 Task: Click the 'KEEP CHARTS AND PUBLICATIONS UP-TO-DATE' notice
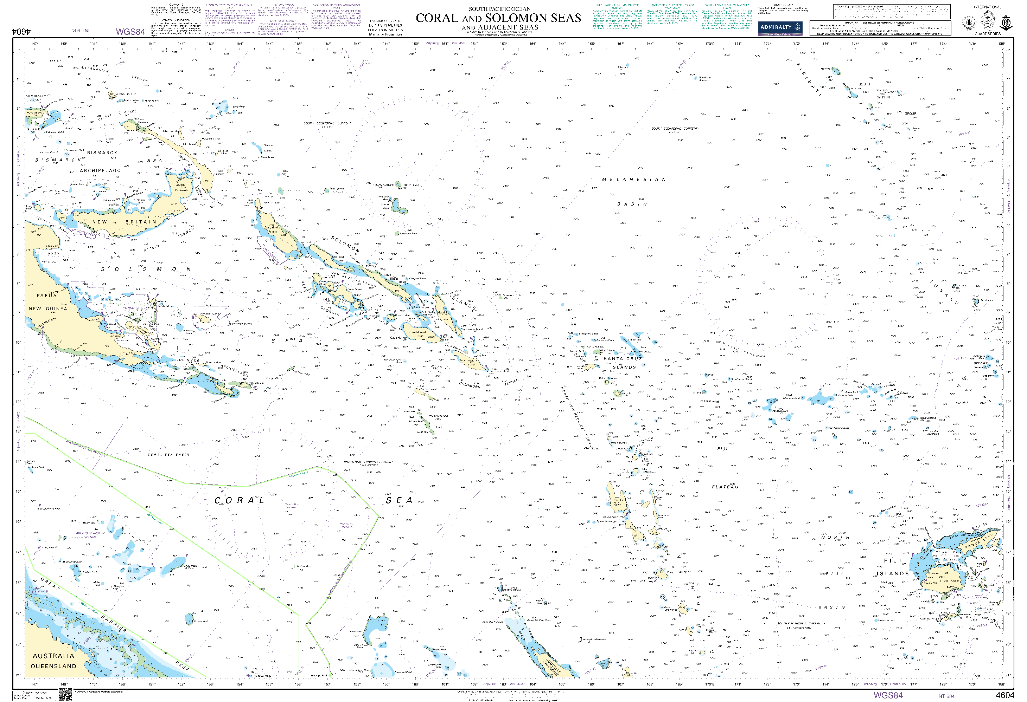(879, 34)
